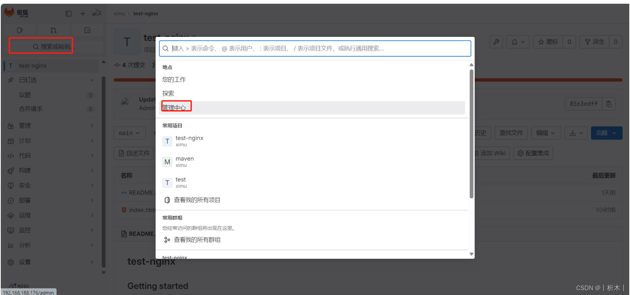Expand the Build sidebar menu

click(51, 170)
